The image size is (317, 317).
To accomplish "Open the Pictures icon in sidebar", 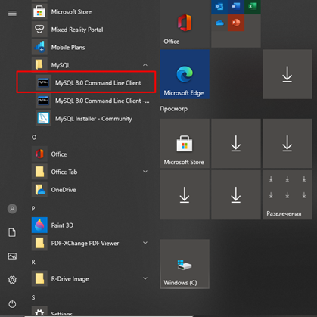I will coord(12,256).
